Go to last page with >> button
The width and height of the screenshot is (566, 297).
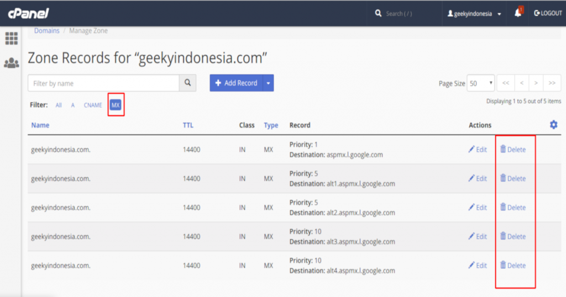click(x=552, y=83)
